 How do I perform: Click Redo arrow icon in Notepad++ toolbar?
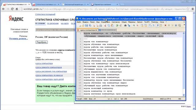(120, 25)
